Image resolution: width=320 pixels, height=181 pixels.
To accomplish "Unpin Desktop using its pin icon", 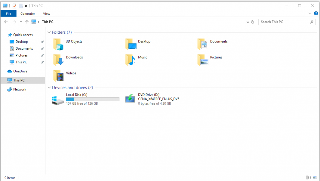I will (42, 42).
